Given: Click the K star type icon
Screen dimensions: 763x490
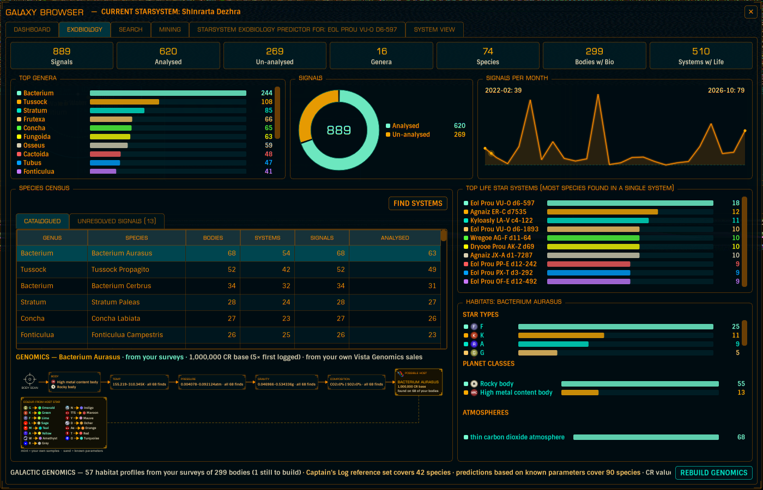Looking at the screenshot, I should coord(474,335).
